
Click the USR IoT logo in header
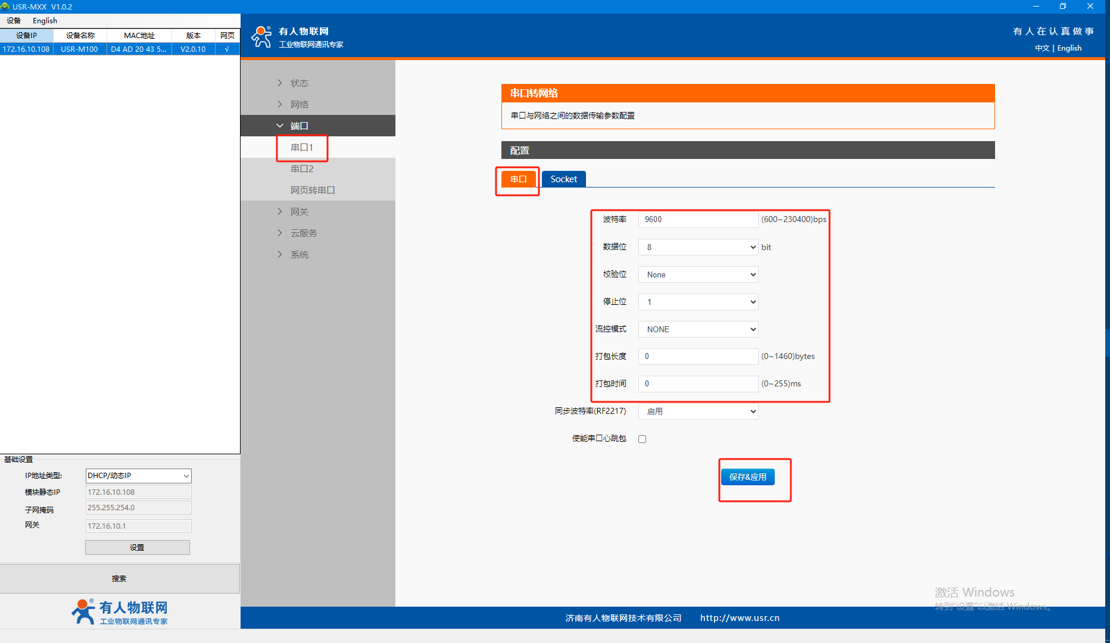262,37
